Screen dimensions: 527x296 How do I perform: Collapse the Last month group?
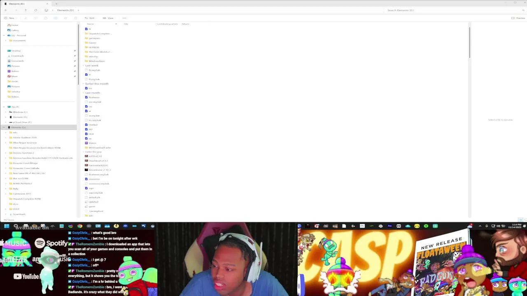84,93
